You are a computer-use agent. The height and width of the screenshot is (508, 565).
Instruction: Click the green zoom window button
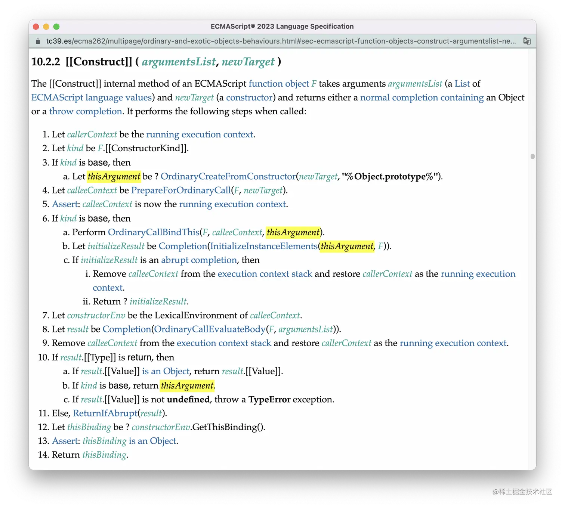point(56,27)
